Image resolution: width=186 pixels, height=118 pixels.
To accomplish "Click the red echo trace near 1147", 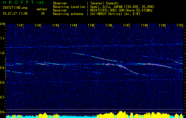I will click(x=127, y=69).
